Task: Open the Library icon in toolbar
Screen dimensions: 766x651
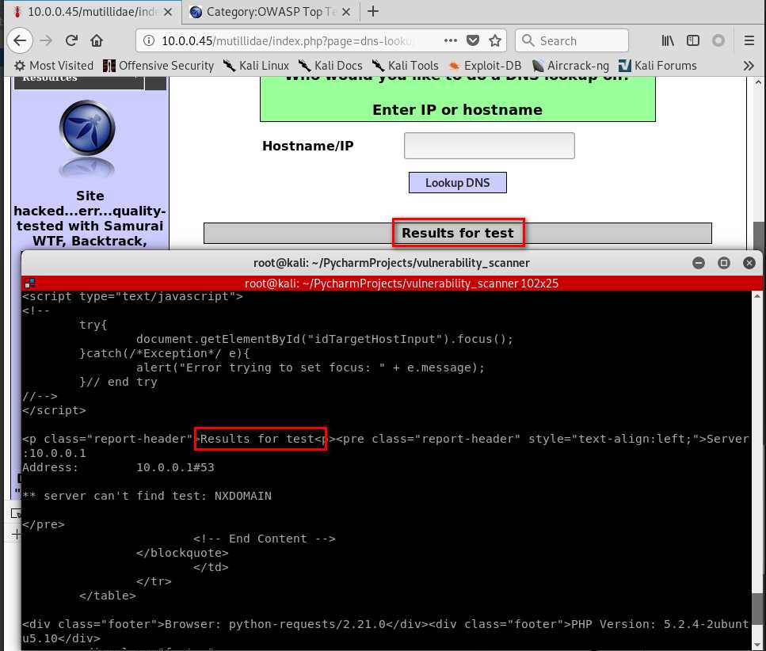Action: point(667,40)
